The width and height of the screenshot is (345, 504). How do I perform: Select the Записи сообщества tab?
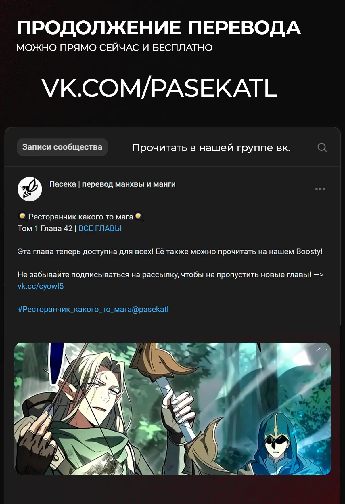point(62,147)
